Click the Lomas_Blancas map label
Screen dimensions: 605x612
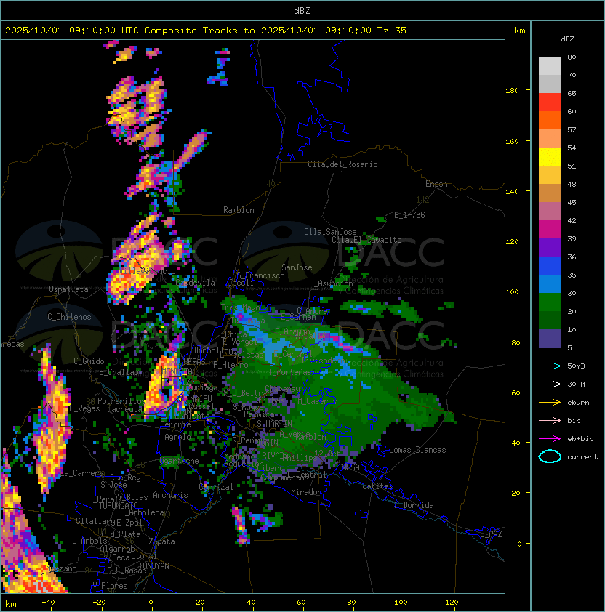(417, 450)
